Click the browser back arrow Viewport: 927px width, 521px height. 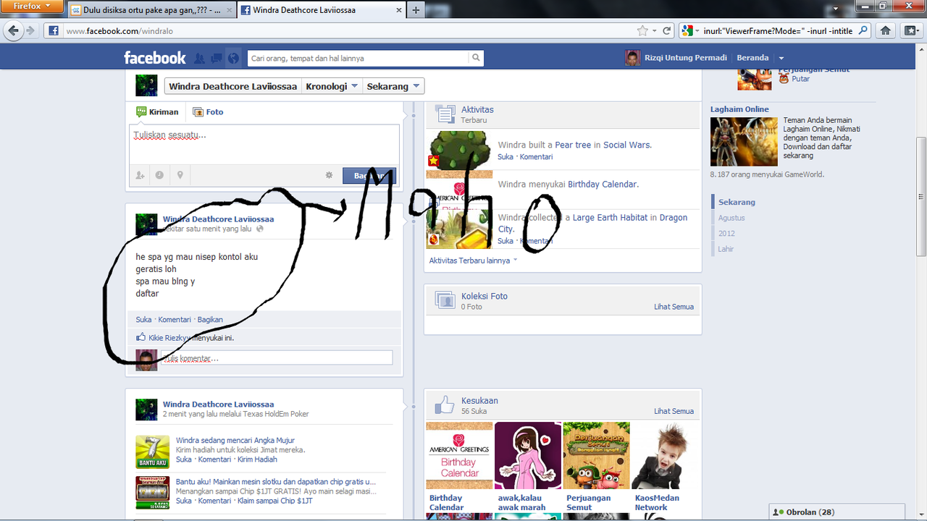[x=14, y=30]
